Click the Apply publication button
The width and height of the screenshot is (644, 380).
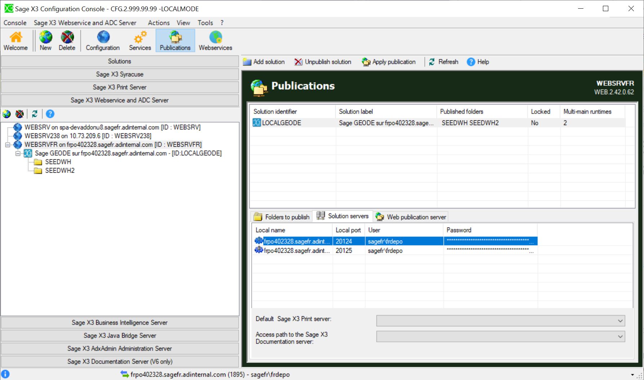click(389, 62)
